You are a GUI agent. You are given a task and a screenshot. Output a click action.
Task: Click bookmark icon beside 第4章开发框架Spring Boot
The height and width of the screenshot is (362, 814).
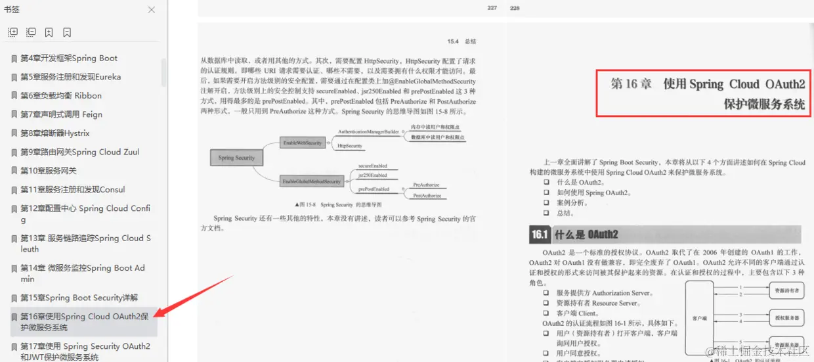[x=14, y=58]
